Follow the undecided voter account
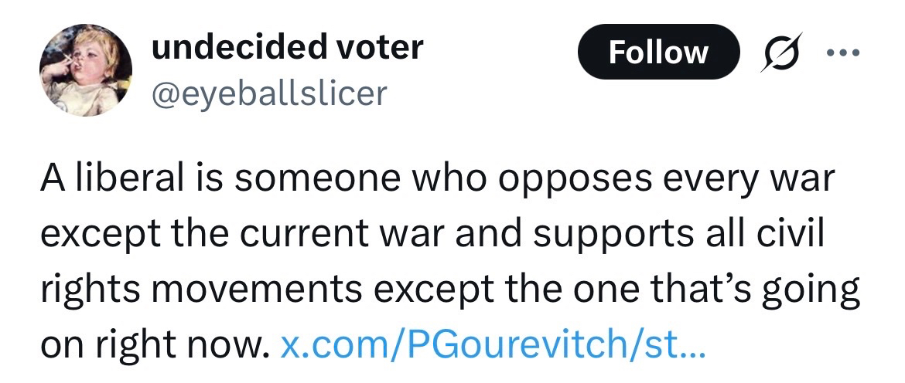Viewport: 905px width, 383px height. coord(657,53)
